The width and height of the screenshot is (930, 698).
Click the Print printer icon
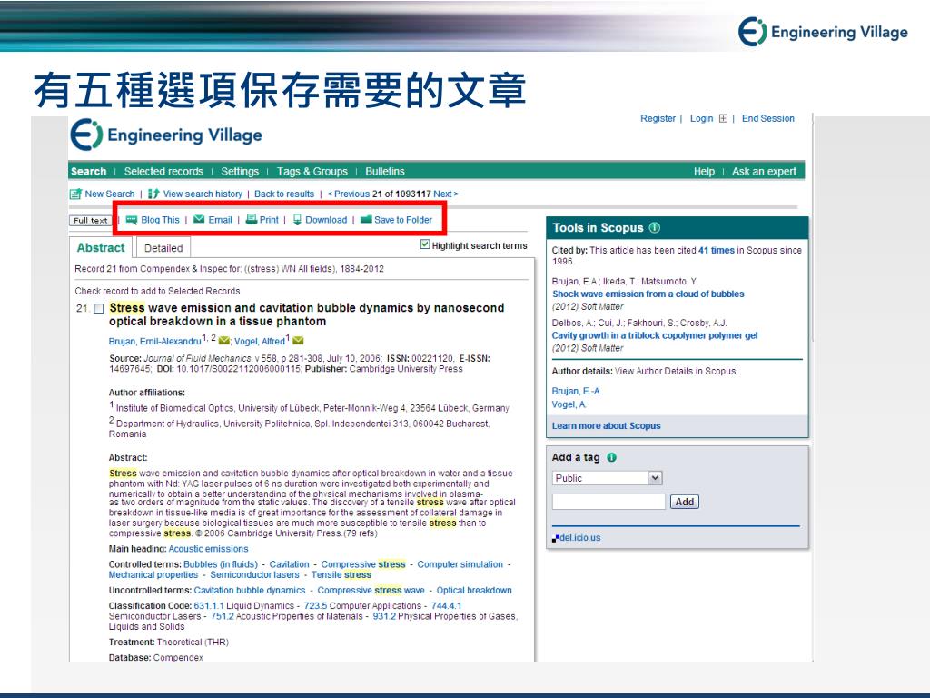click(252, 220)
